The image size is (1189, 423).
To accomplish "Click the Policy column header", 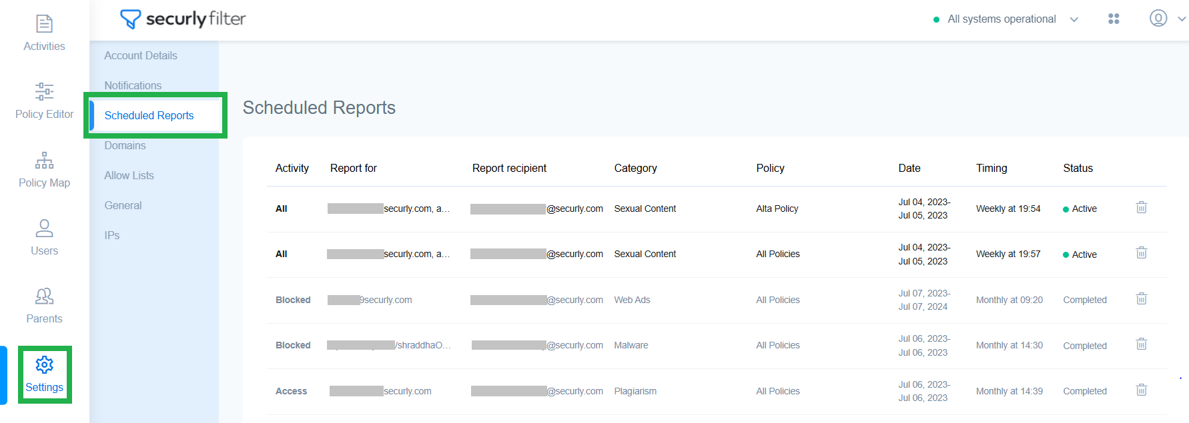I will click(x=770, y=168).
